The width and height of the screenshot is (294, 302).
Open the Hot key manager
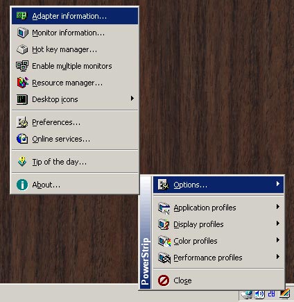[x=75, y=49]
